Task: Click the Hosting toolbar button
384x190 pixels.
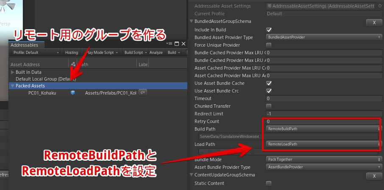Action: [72, 53]
